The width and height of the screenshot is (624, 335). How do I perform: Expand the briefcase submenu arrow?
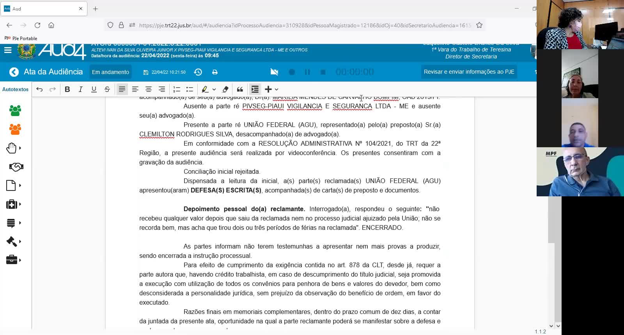20,260
